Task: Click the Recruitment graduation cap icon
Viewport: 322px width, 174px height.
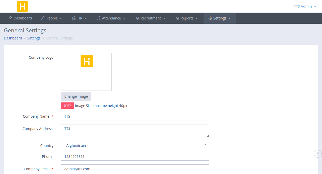Action: pos(137,18)
